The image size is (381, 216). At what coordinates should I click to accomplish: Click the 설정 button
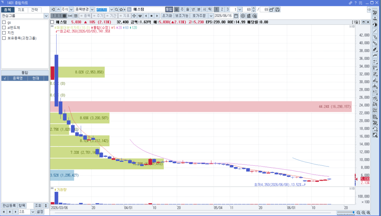coord(40,212)
